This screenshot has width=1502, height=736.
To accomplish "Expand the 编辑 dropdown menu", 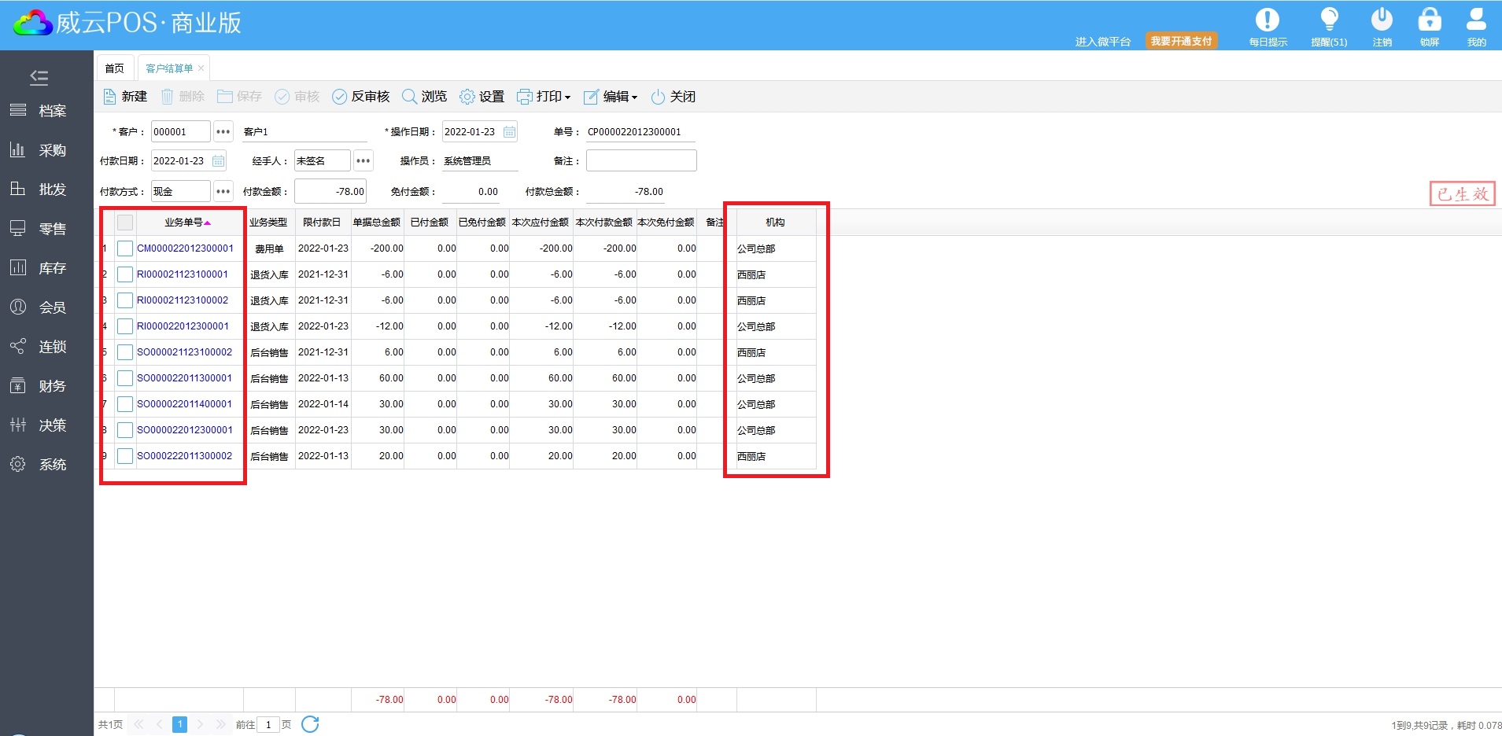I will pos(611,97).
